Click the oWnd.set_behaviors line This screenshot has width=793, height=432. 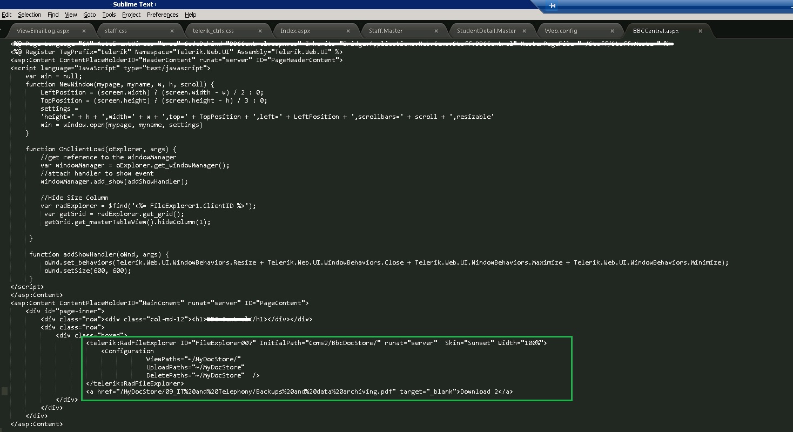point(387,262)
